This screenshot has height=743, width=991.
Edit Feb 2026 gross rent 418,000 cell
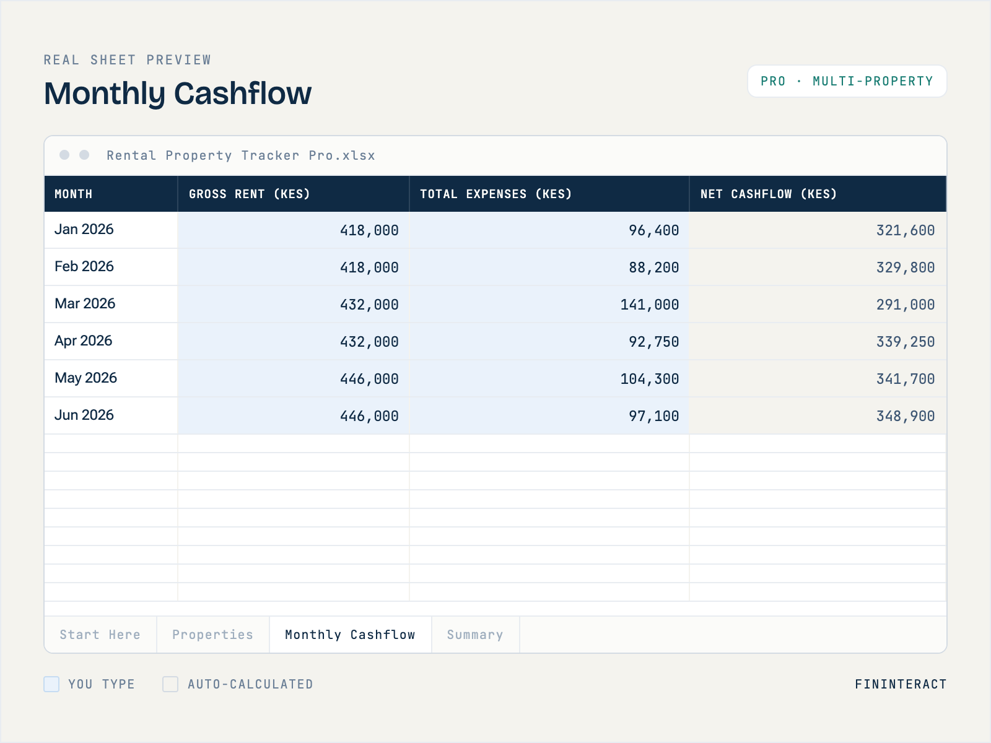(x=294, y=267)
